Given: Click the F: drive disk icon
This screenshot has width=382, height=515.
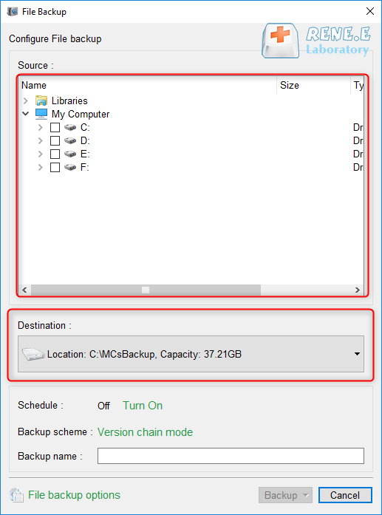Looking at the screenshot, I should (70, 167).
